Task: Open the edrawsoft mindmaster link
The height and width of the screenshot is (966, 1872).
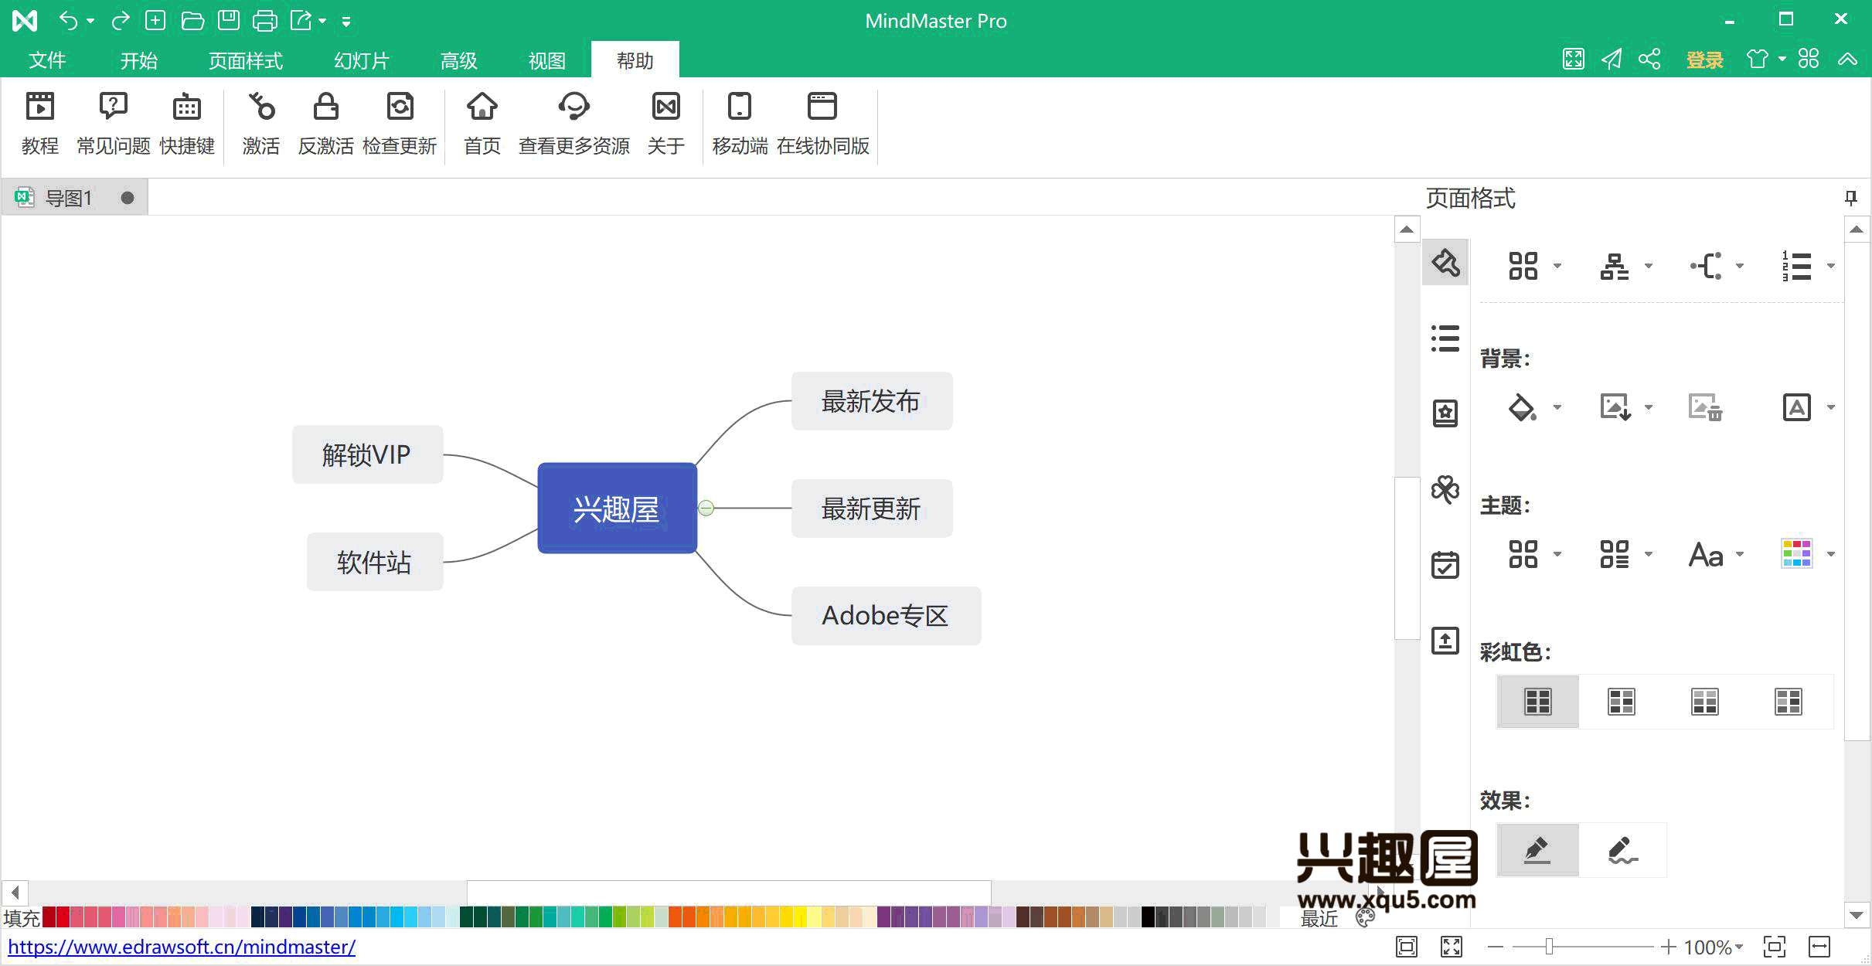Action: tap(182, 947)
